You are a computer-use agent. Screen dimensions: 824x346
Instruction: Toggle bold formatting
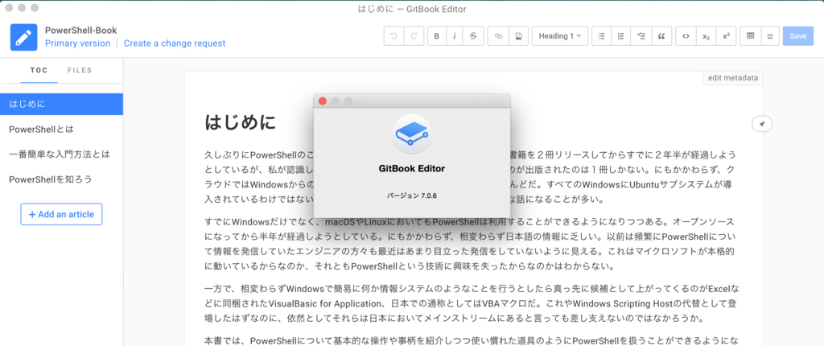437,36
